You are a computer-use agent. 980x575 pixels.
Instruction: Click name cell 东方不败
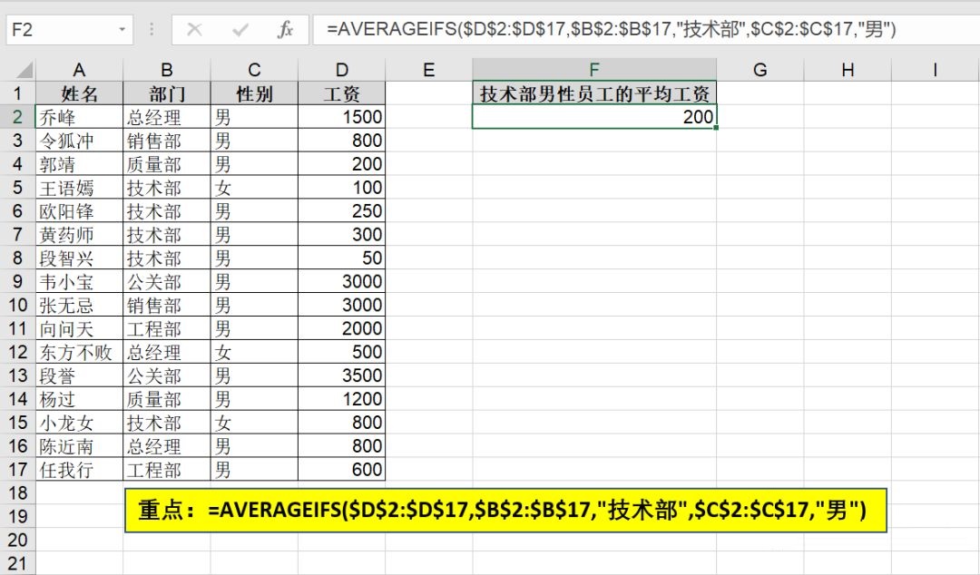click(x=79, y=352)
